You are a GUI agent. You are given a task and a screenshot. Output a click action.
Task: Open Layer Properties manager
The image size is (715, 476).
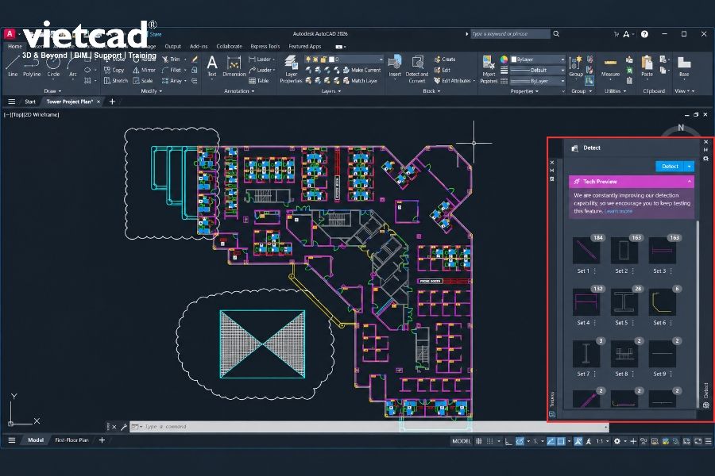pos(291,69)
